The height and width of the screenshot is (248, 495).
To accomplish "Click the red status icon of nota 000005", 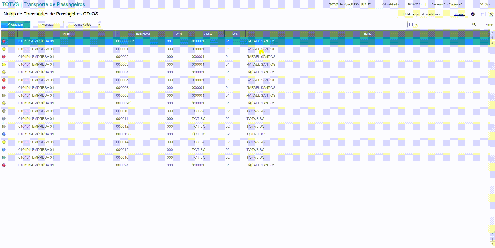I will click(4, 80).
